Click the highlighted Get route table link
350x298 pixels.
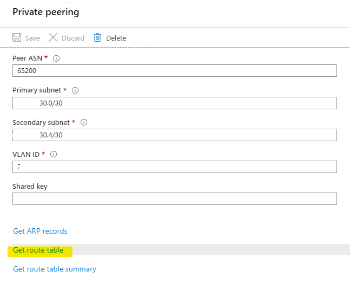tap(38, 250)
